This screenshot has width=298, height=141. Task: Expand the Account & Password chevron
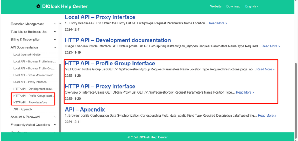pyautogui.click(x=55, y=117)
